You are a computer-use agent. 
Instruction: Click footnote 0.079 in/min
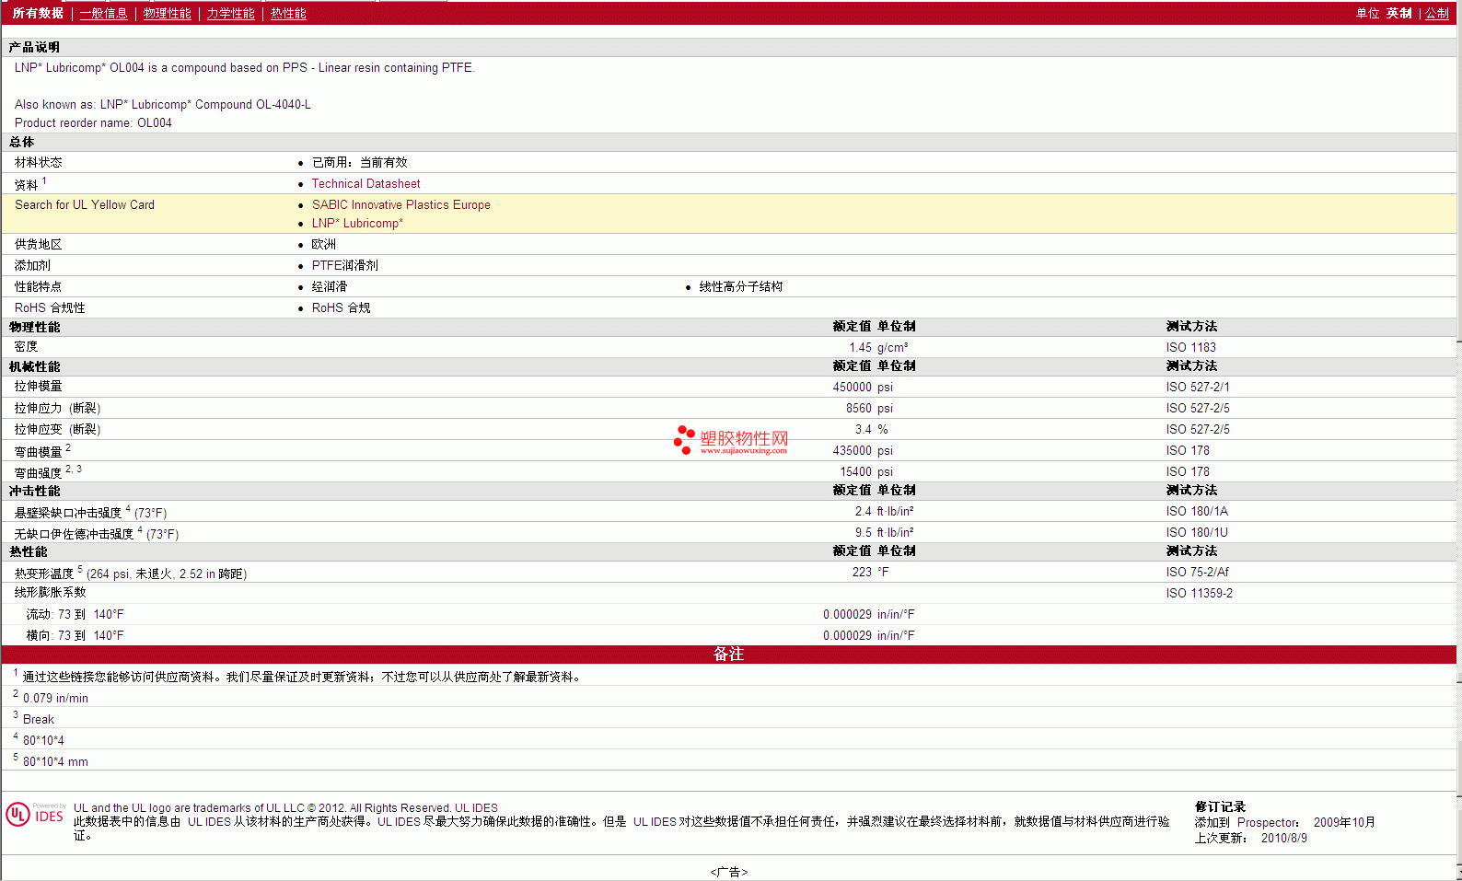click(55, 698)
